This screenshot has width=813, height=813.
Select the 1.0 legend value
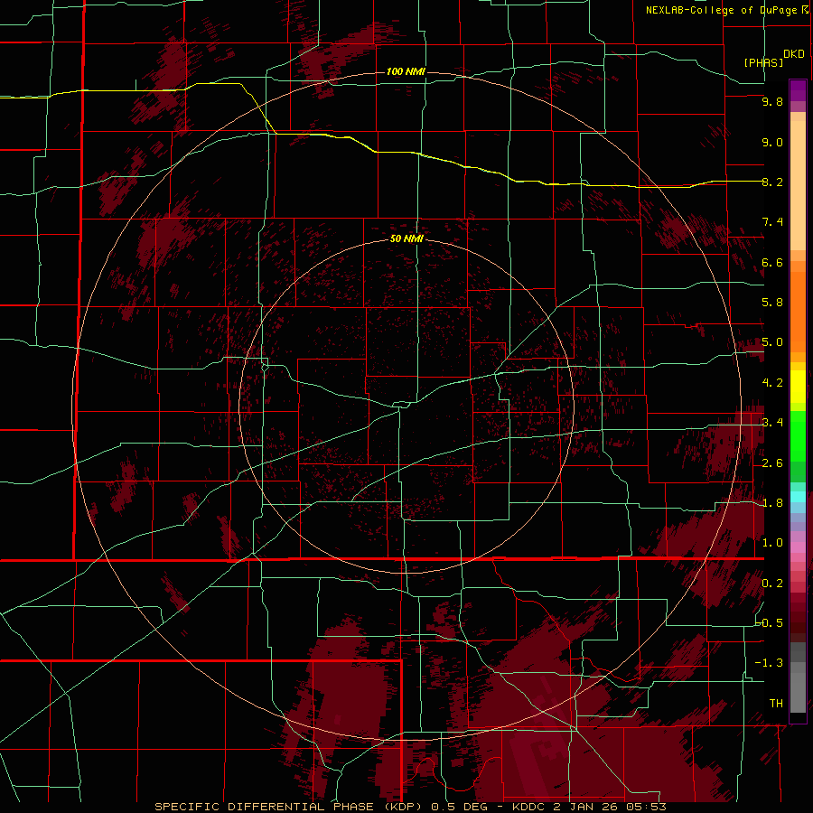[772, 543]
